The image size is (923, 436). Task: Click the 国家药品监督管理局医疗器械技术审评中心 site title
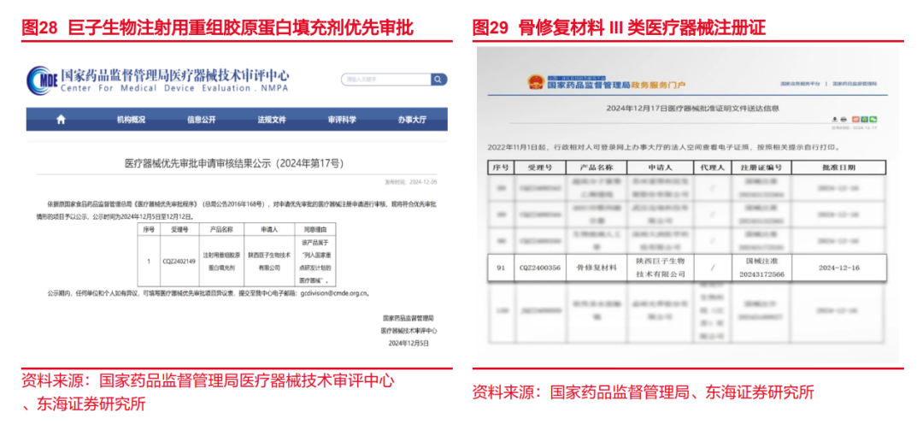tap(175, 75)
